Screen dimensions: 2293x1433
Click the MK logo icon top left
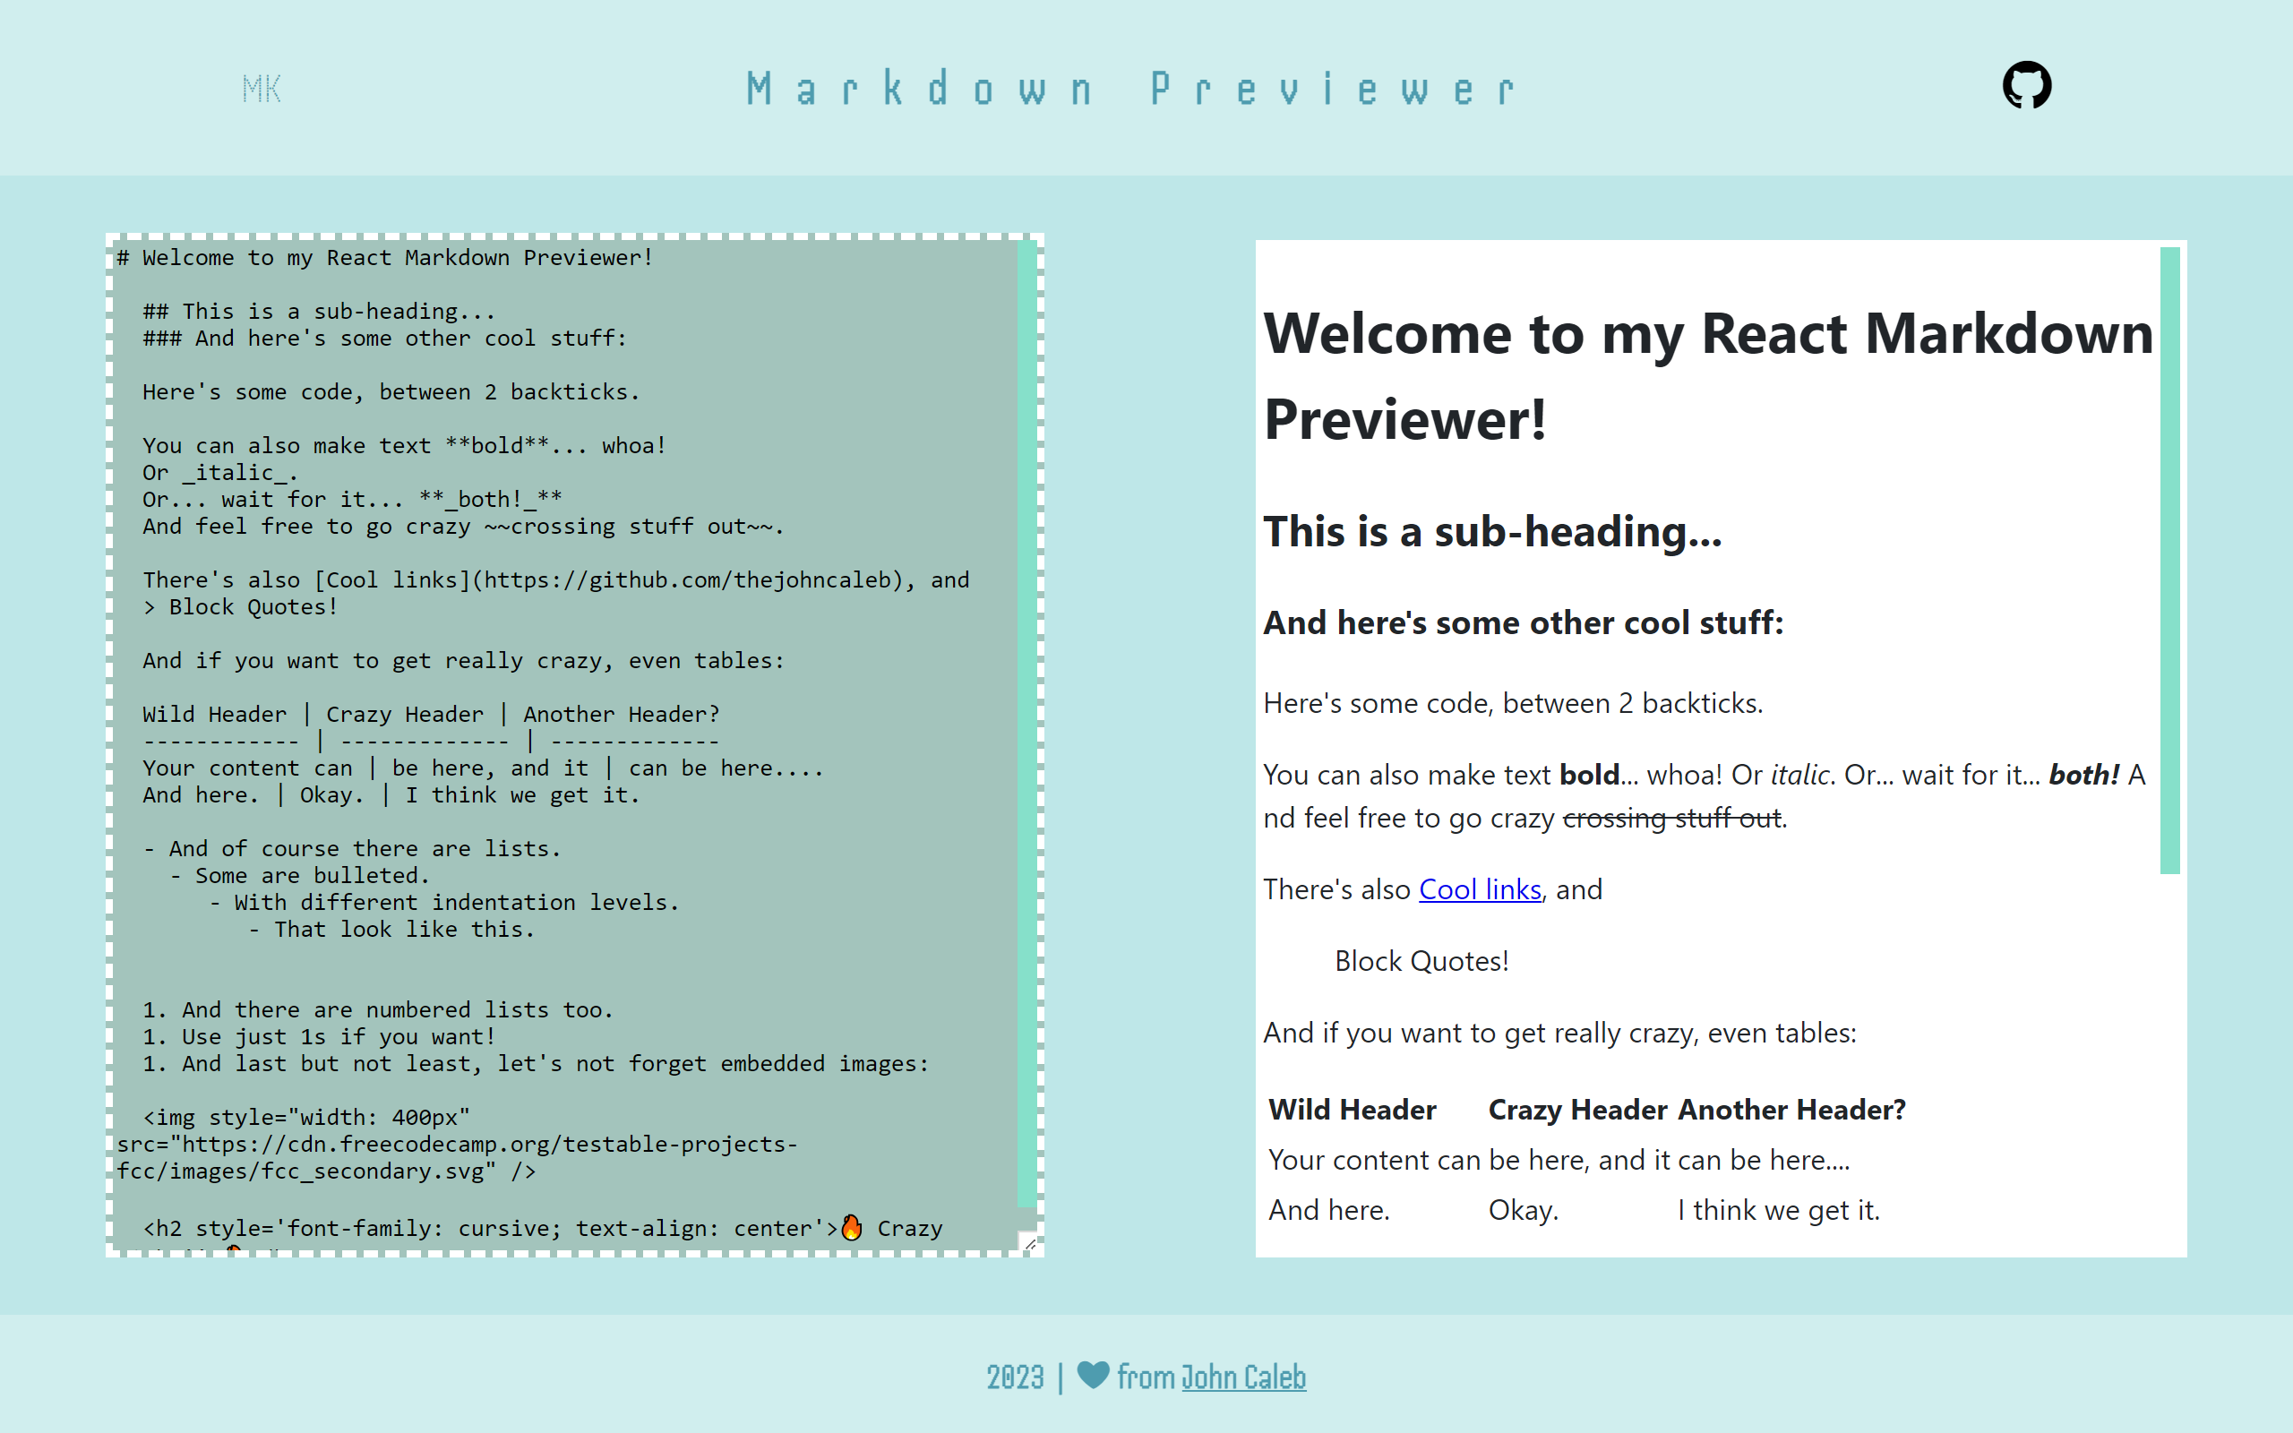(262, 88)
